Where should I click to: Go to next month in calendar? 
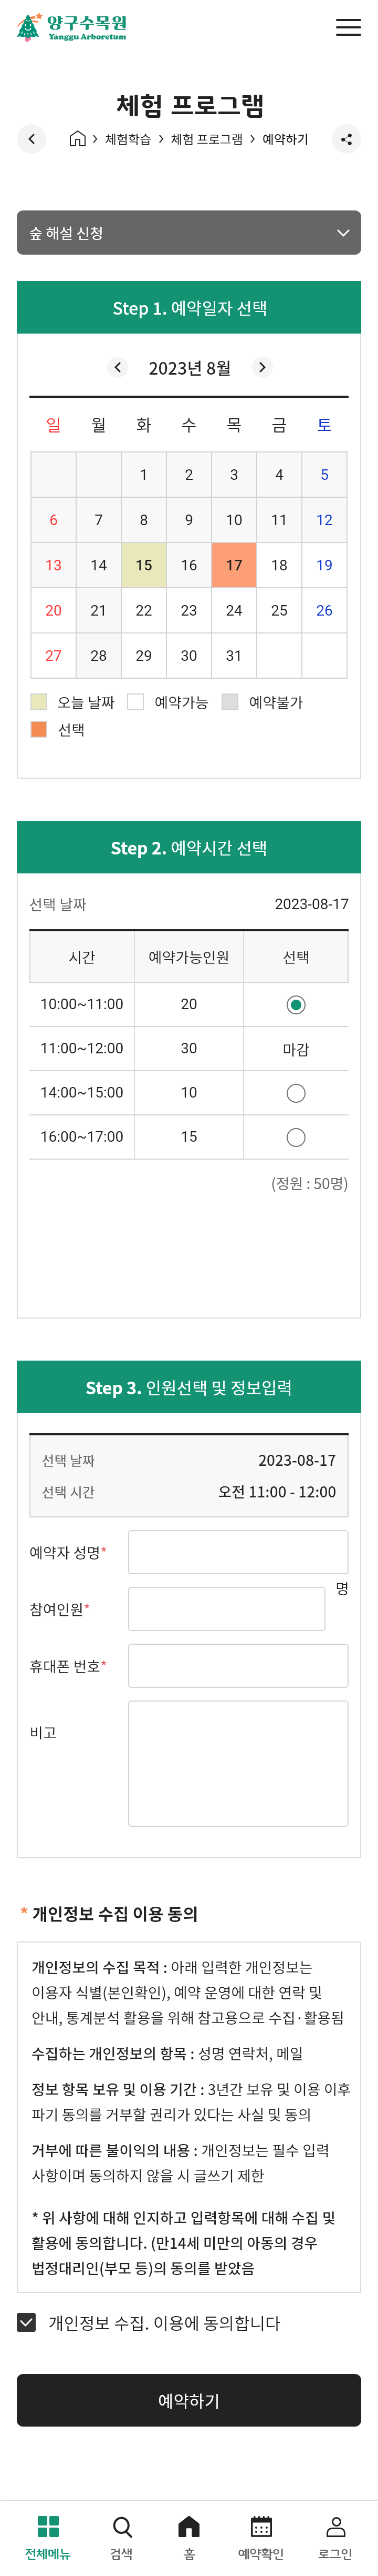262,368
